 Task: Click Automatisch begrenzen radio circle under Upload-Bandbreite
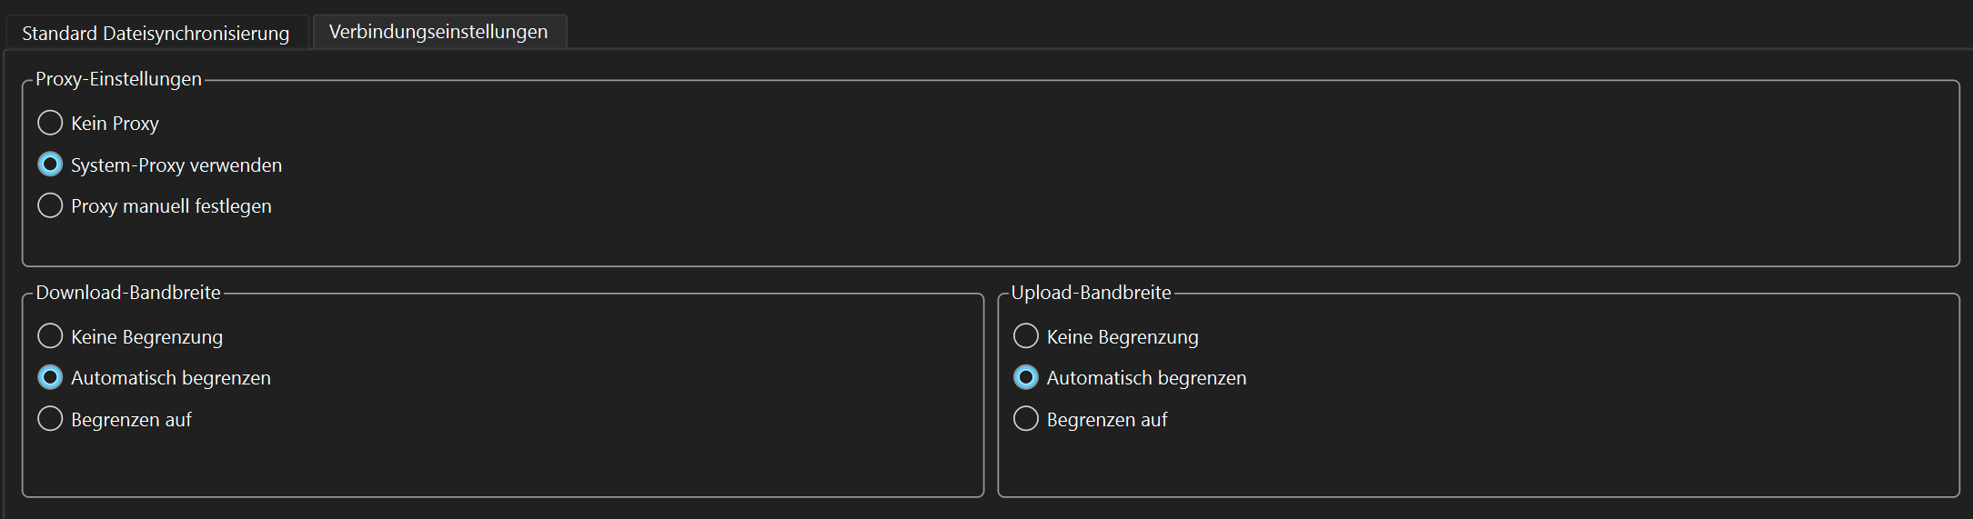click(1025, 377)
